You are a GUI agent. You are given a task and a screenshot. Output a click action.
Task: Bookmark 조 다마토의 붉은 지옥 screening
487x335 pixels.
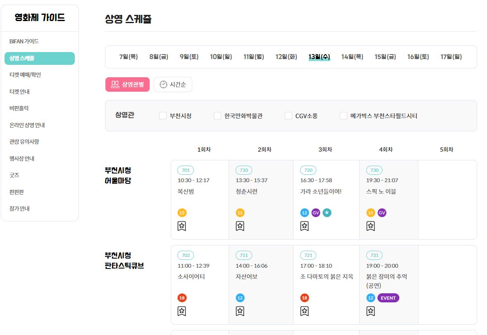coord(304,311)
